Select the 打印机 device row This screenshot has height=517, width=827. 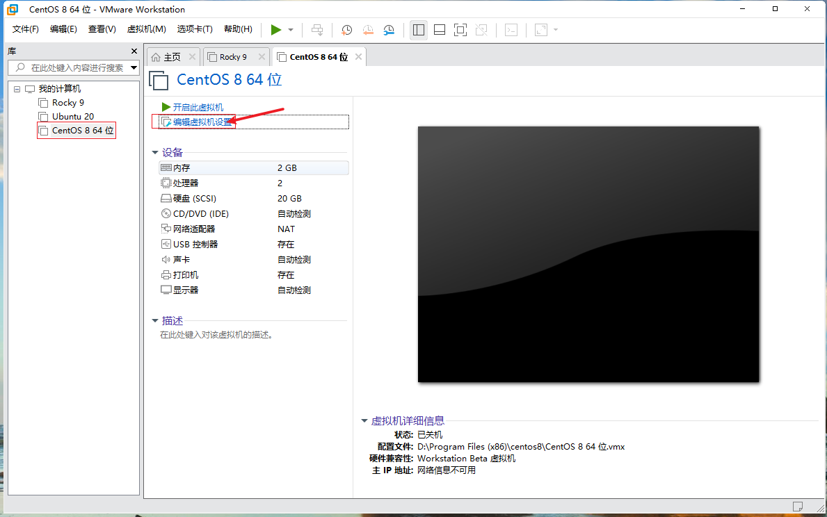point(254,274)
